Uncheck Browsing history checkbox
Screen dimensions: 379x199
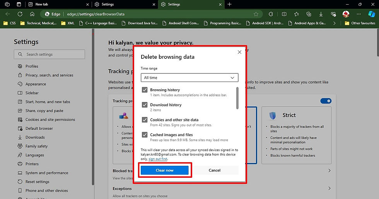[145, 90]
